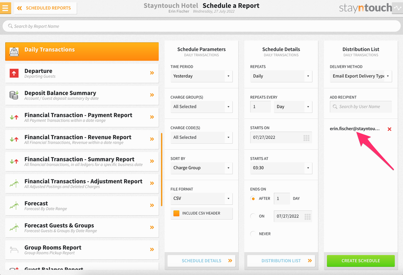Search by Report Name field
403x275 pixels.
coord(201,26)
